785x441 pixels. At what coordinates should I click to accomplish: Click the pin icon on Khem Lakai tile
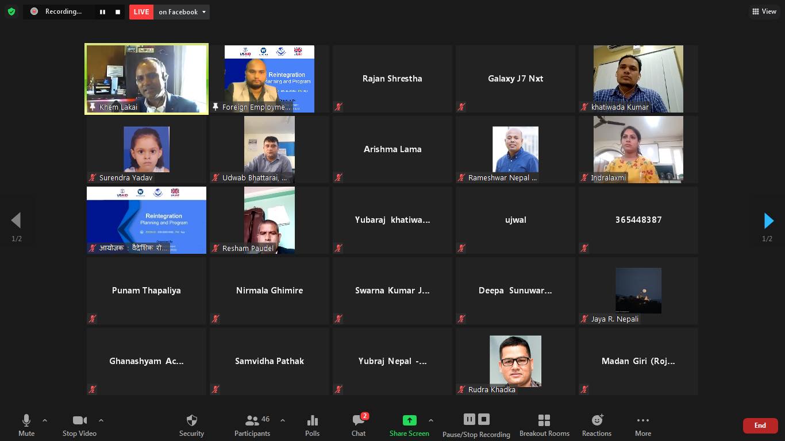coord(93,107)
